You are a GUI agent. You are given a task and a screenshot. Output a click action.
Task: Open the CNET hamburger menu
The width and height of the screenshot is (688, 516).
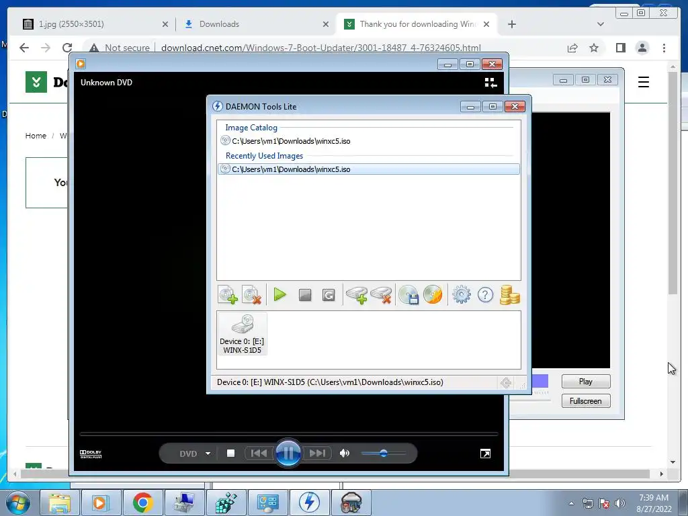tap(643, 82)
